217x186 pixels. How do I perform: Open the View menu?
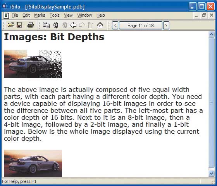point(68,15)
